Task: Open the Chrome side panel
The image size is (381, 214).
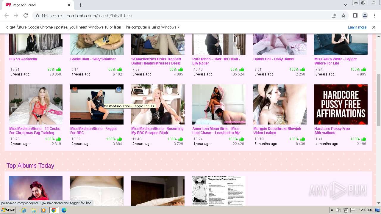Action: (x=355, y=16)
